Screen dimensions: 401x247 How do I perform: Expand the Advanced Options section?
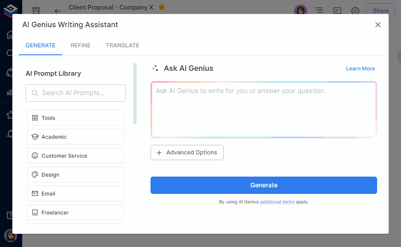187,152
